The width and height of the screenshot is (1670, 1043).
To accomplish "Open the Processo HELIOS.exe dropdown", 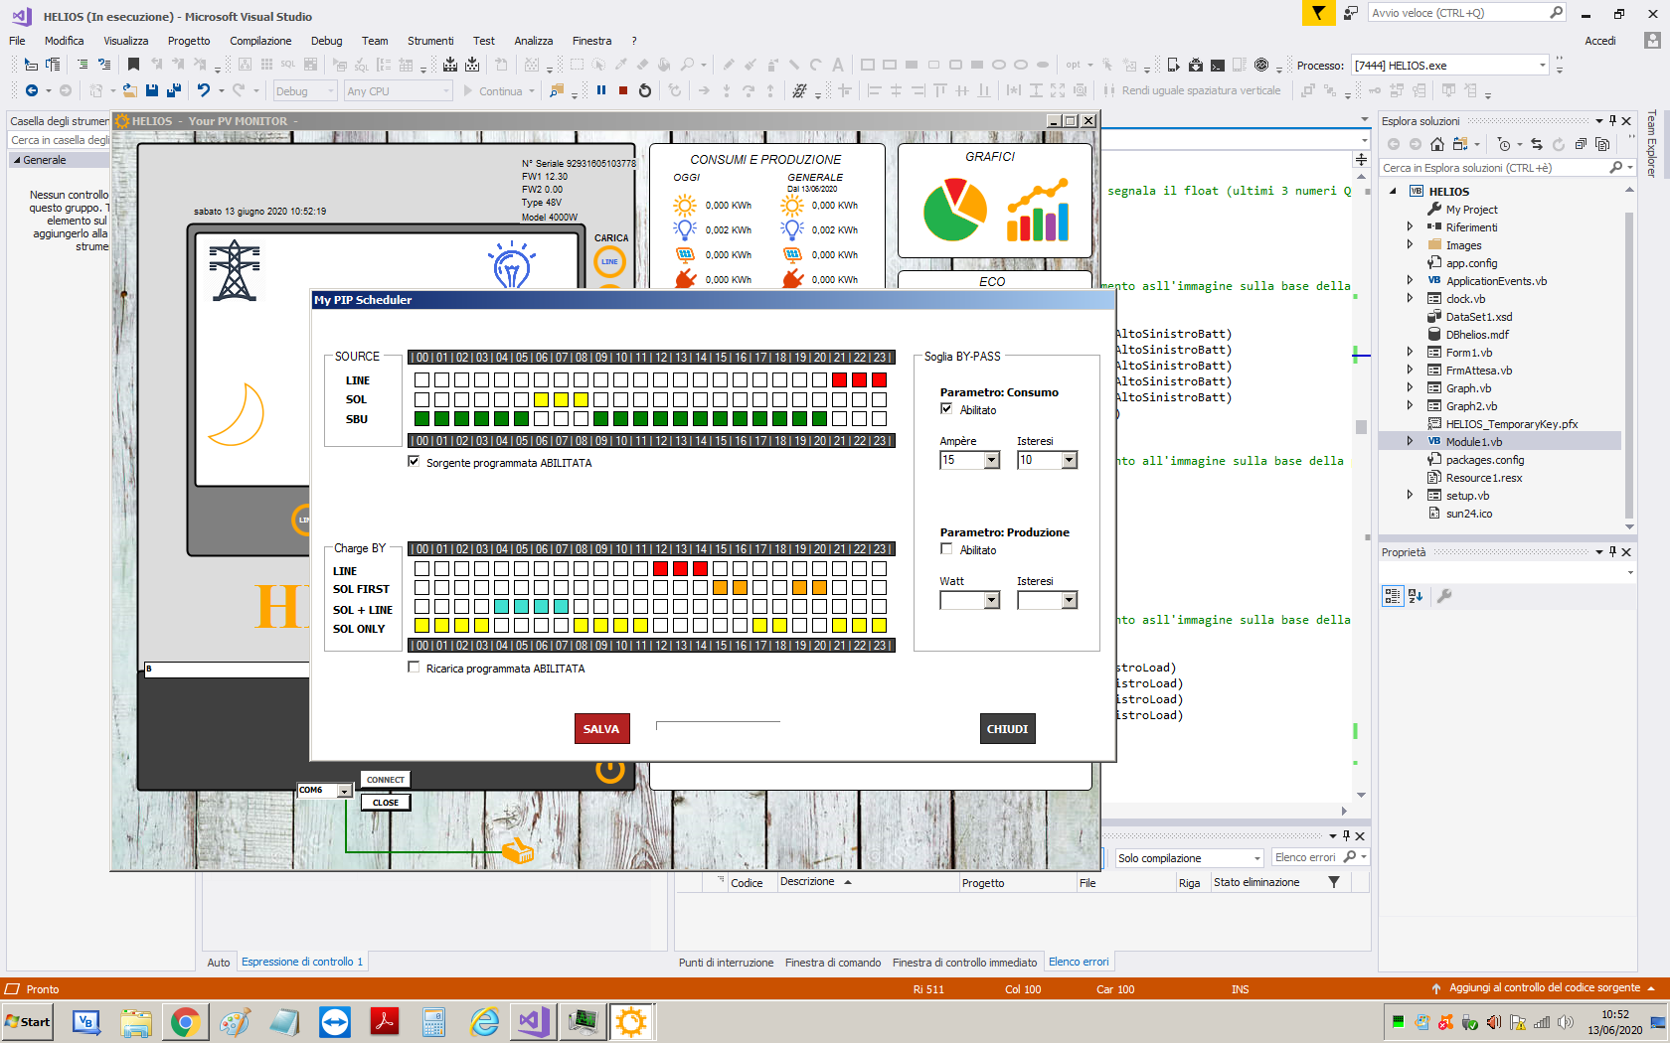I will [x=1542, y=66].
